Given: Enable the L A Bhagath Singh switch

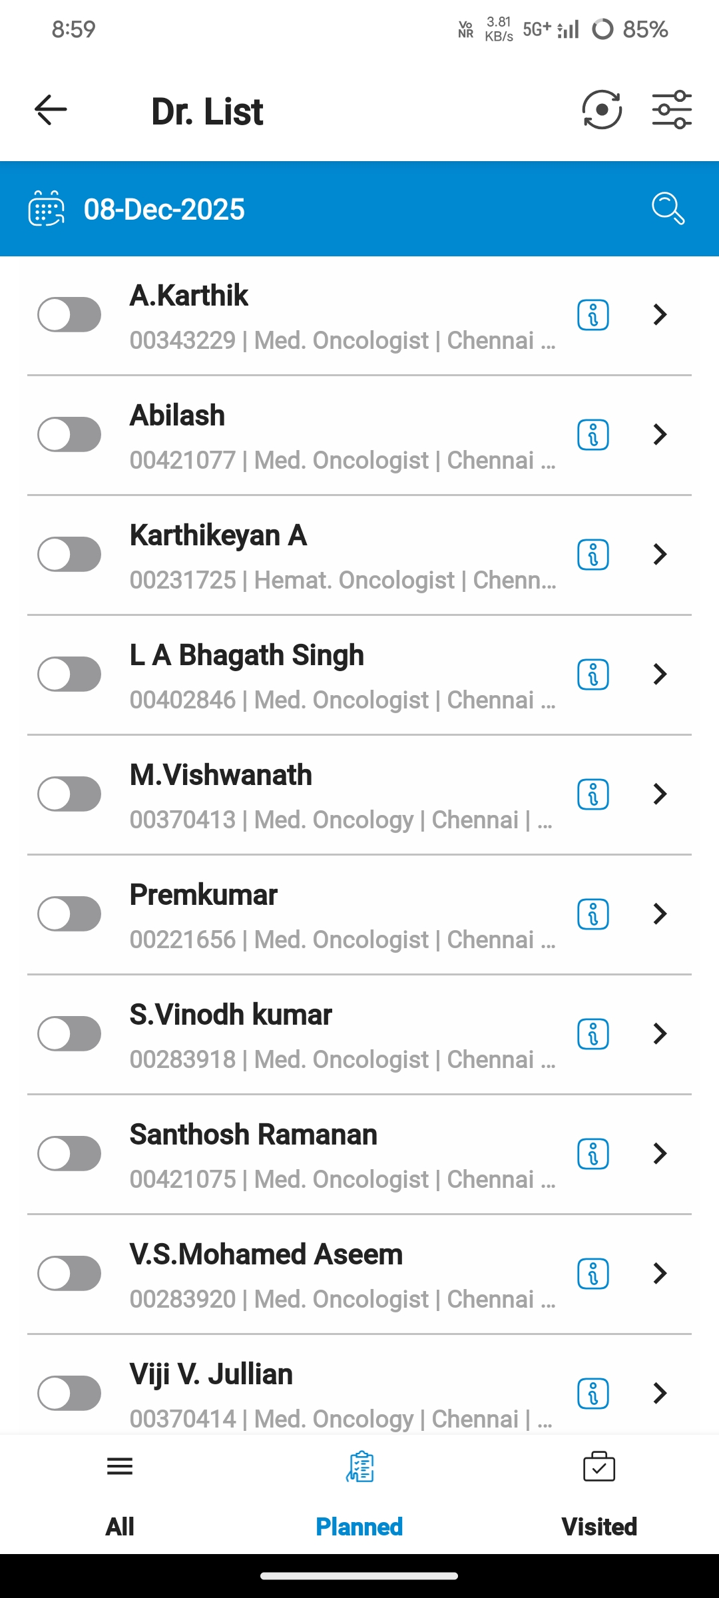Looking at the screenshot, I should coord(69,674).
